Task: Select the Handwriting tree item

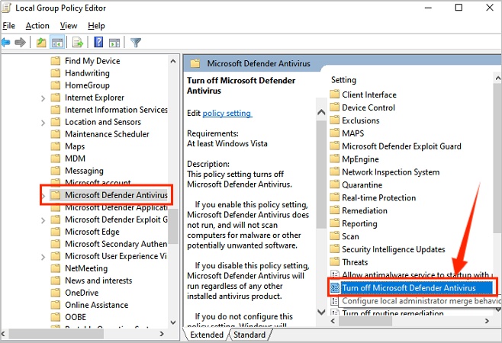Action: [x=87, y=73]
